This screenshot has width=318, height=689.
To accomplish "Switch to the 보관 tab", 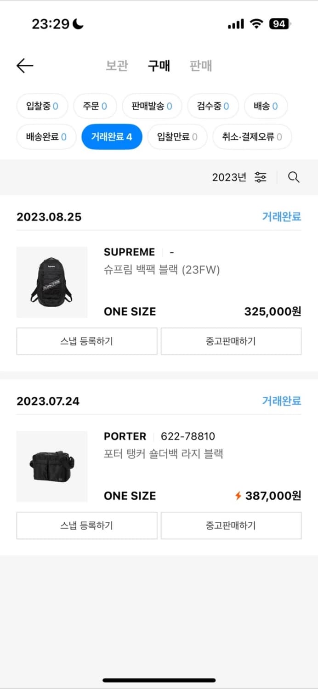I will point(117,66).
